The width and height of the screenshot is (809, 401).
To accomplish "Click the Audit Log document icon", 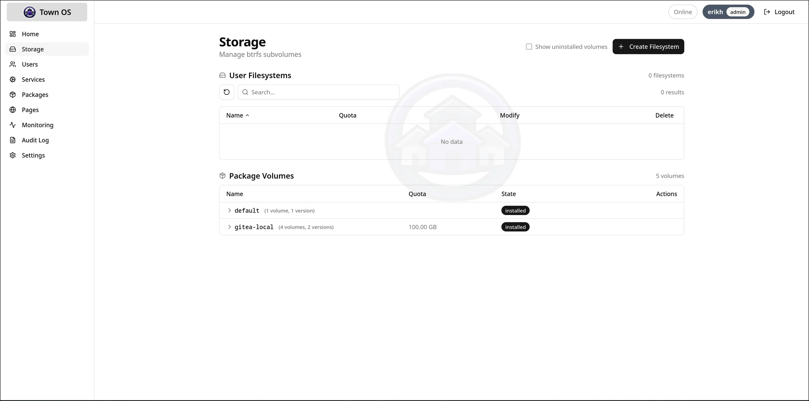I will [x=13, y=140].
